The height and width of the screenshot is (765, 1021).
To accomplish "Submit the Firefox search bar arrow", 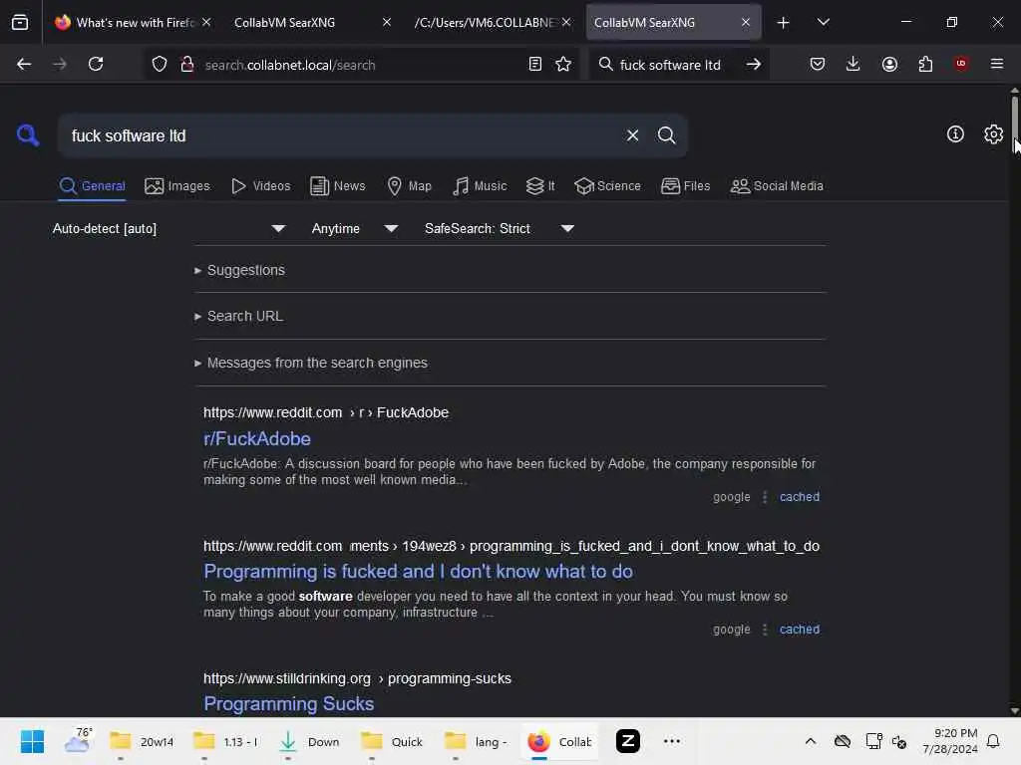I will click(754, 65).
